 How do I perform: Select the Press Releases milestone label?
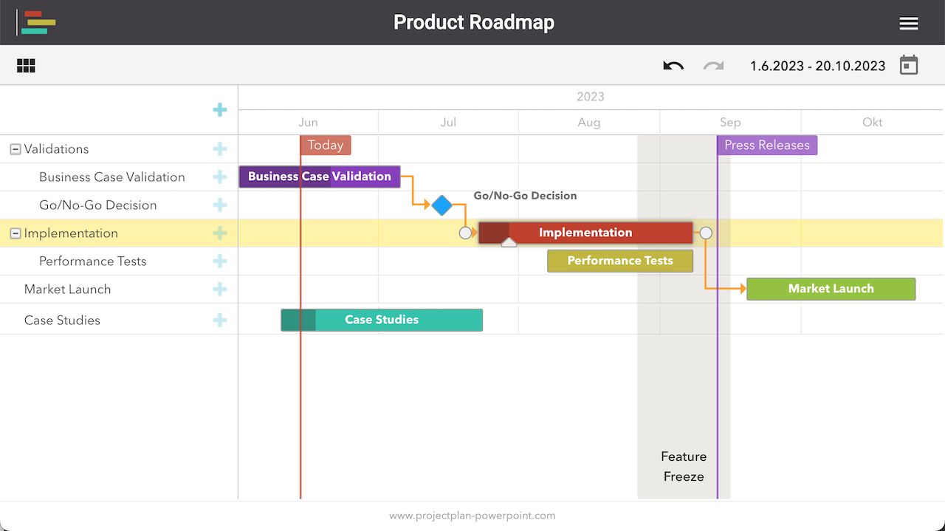click(x=766, y=145)
